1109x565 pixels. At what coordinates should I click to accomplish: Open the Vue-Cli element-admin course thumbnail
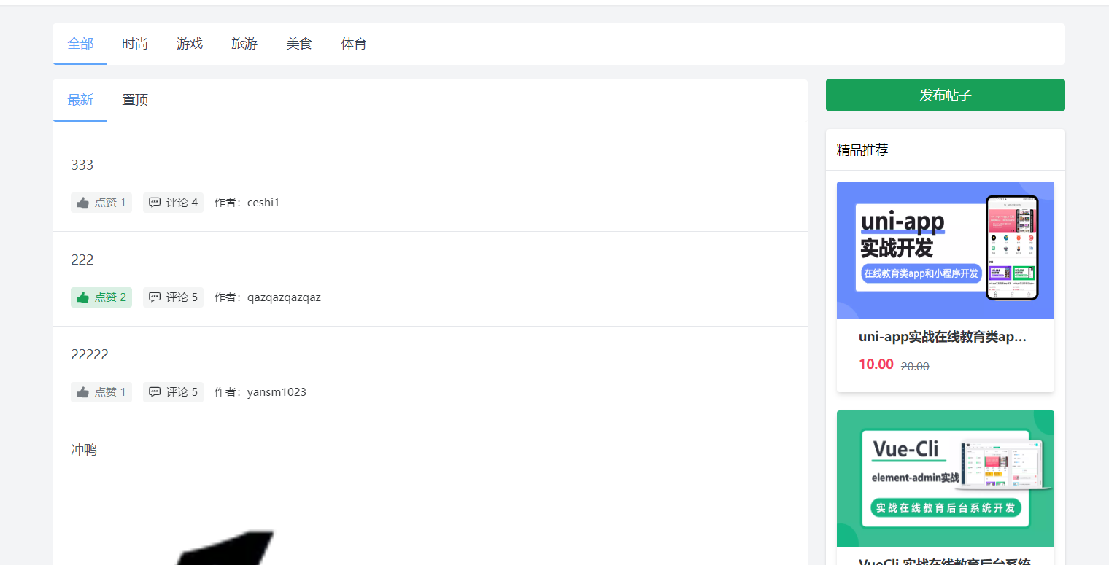click(x=946, y=478)
